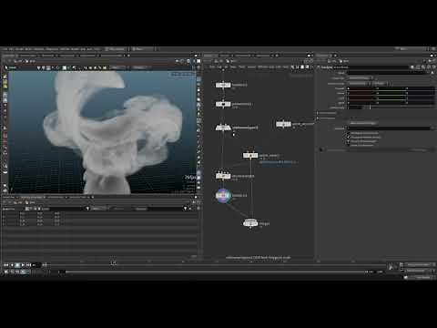
Task: Select the oval merge node at network bottom
Action: (250, 223)
